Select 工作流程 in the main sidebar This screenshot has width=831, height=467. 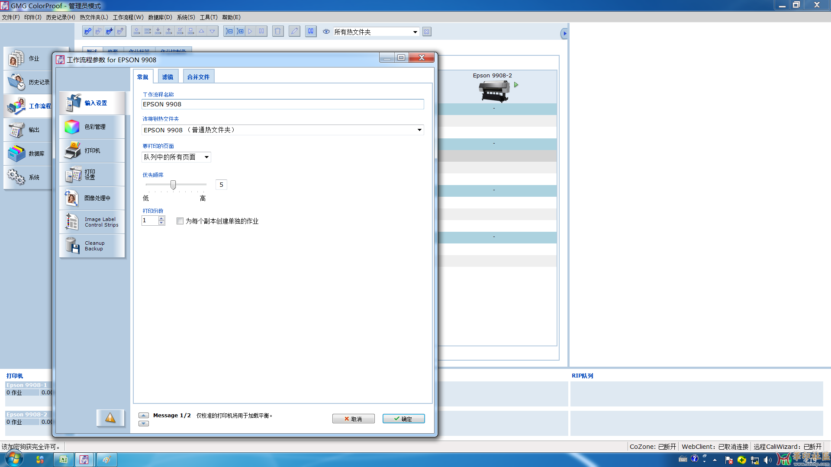[x=28, y=106]
